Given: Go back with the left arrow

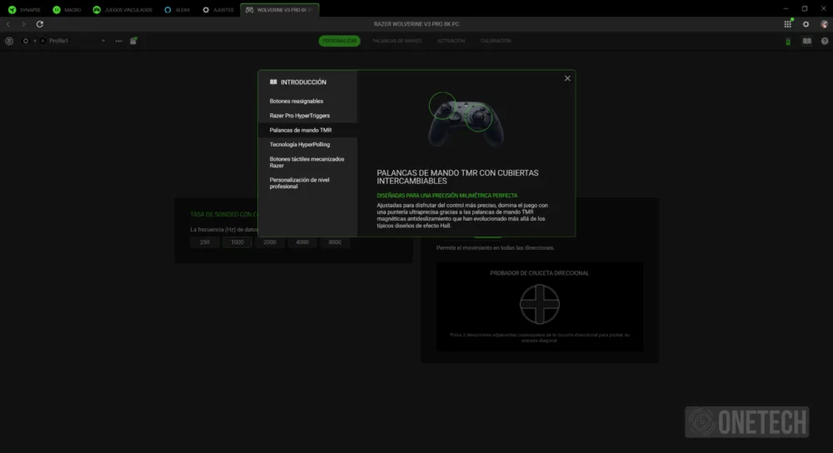Looking at the screenshot, I should pyautogui.click(x=8, y=24).
